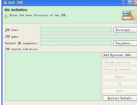Viewport: 137px width, 105px height.
Task: Maximize the Add JRE window
Action: [131, 3]
